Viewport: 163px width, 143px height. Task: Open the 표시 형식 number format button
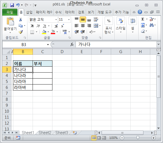coord(109,26)
